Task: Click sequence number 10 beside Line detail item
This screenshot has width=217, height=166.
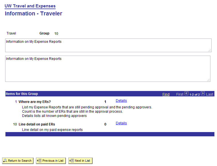Action: (x=15, y=124)
